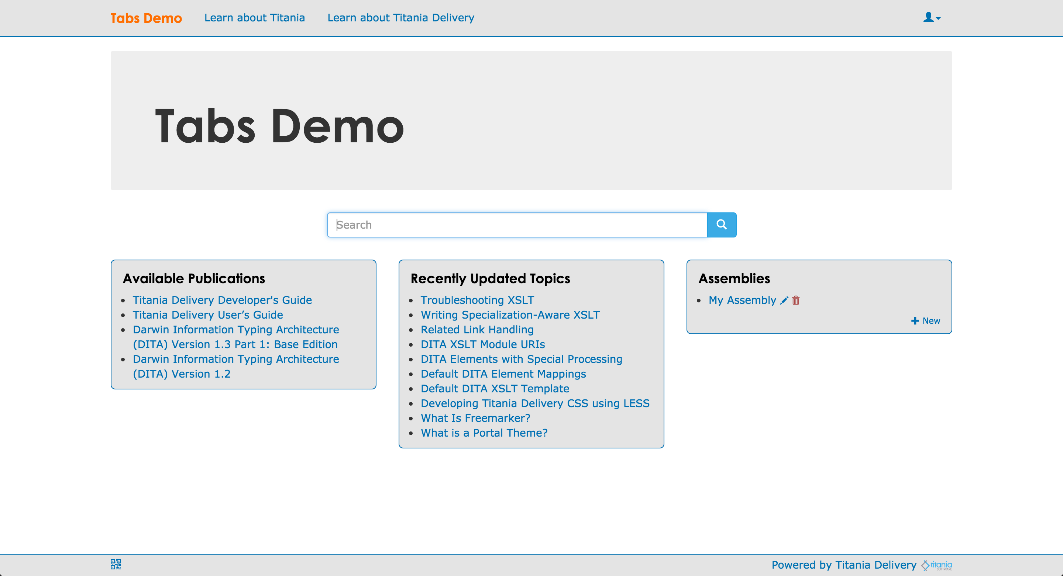Image resolution: width=1063 pixels, height=576 pixels.
Task: Click the Titania Software logo in footer
Action: coord(936,565)
